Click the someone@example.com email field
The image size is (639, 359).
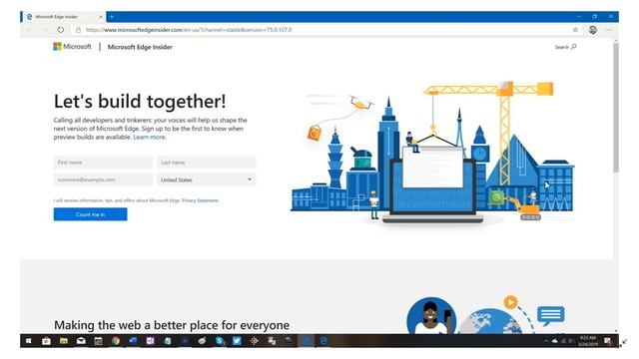(x=103, y=179)
